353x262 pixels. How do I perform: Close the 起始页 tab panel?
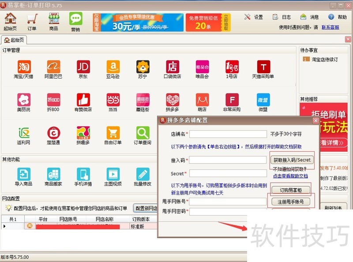pyautogui.click(x=348, y=39)
